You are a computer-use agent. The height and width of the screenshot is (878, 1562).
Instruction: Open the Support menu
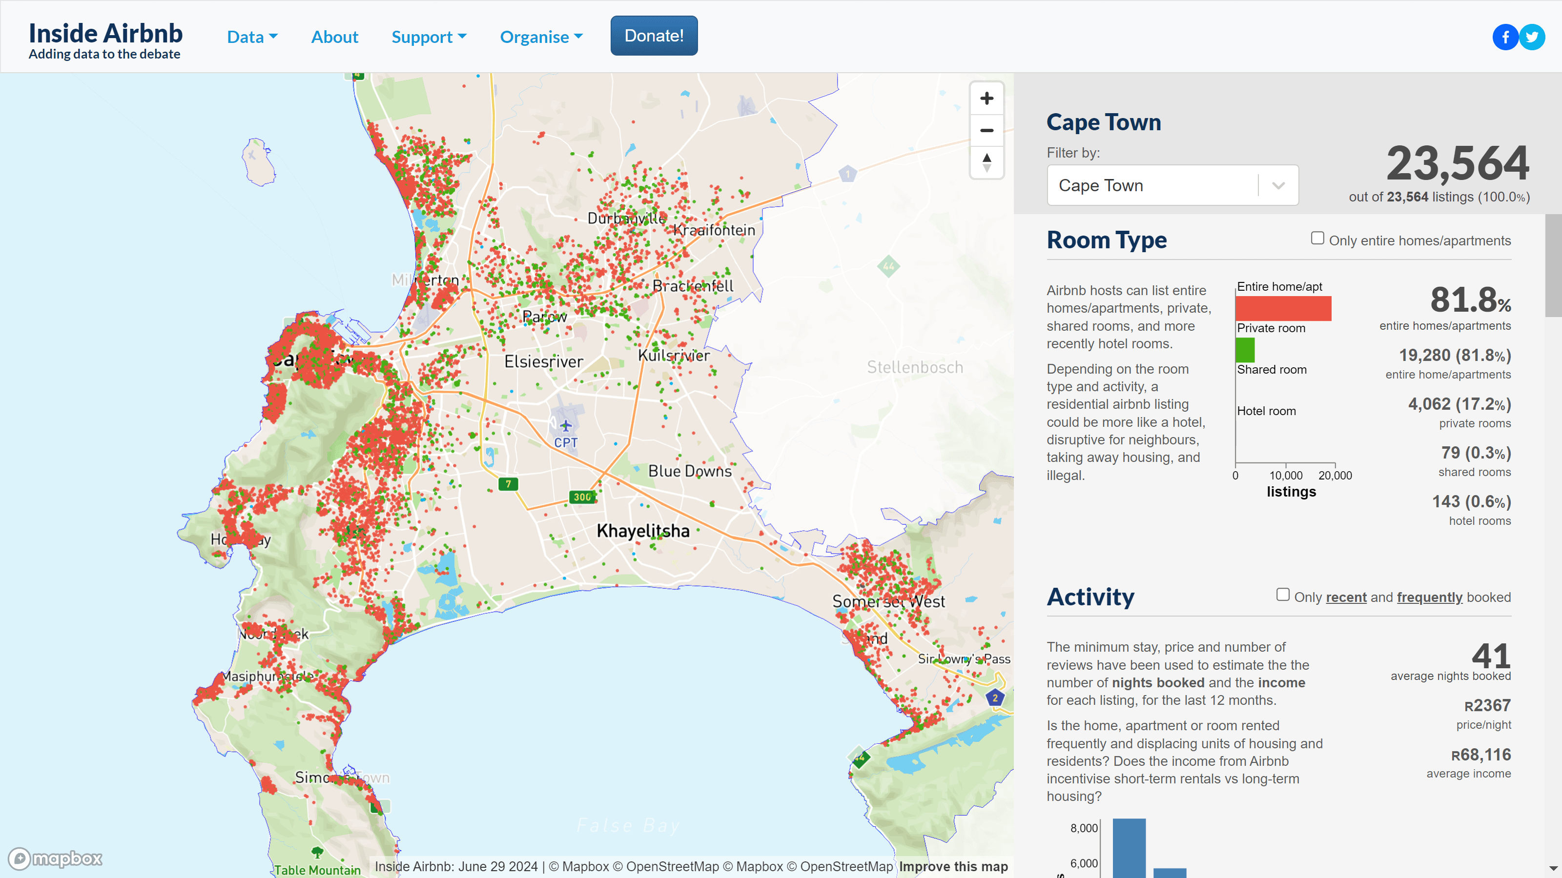click(430, 37)
